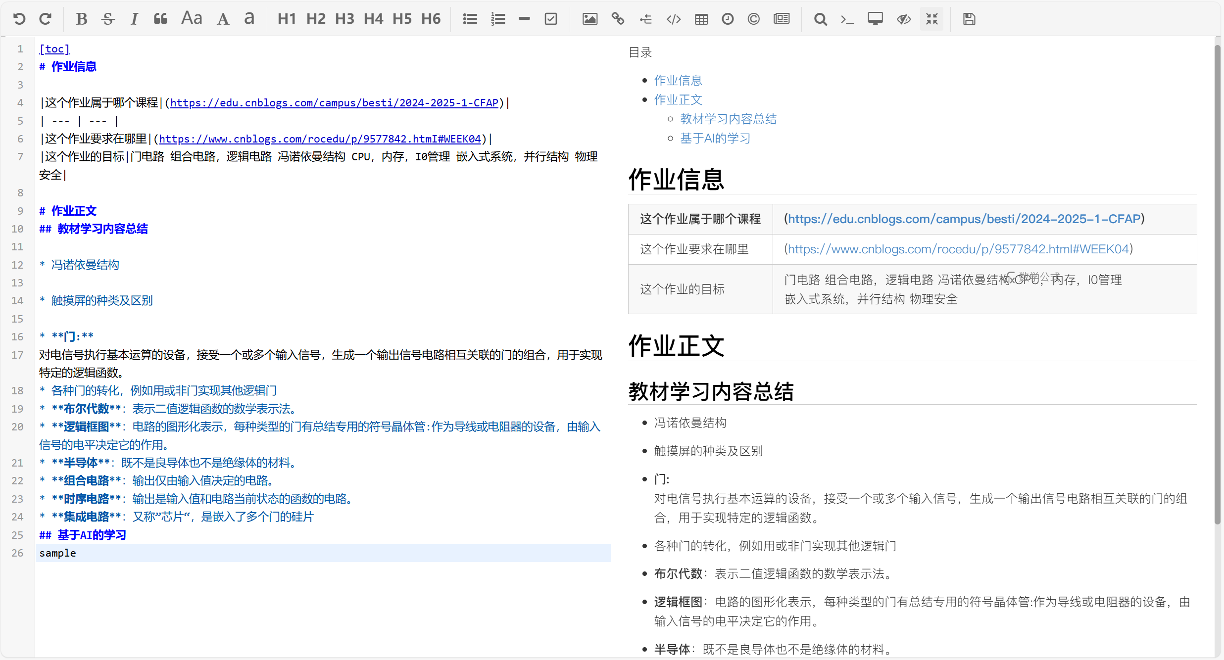Insert H1 heading
This screenshot has height=660, width=1224.
click(287, 19)
